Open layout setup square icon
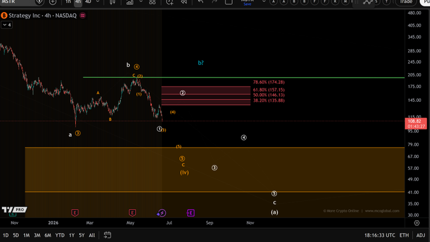This screenshot has width=430, height=242. [229, 2]
